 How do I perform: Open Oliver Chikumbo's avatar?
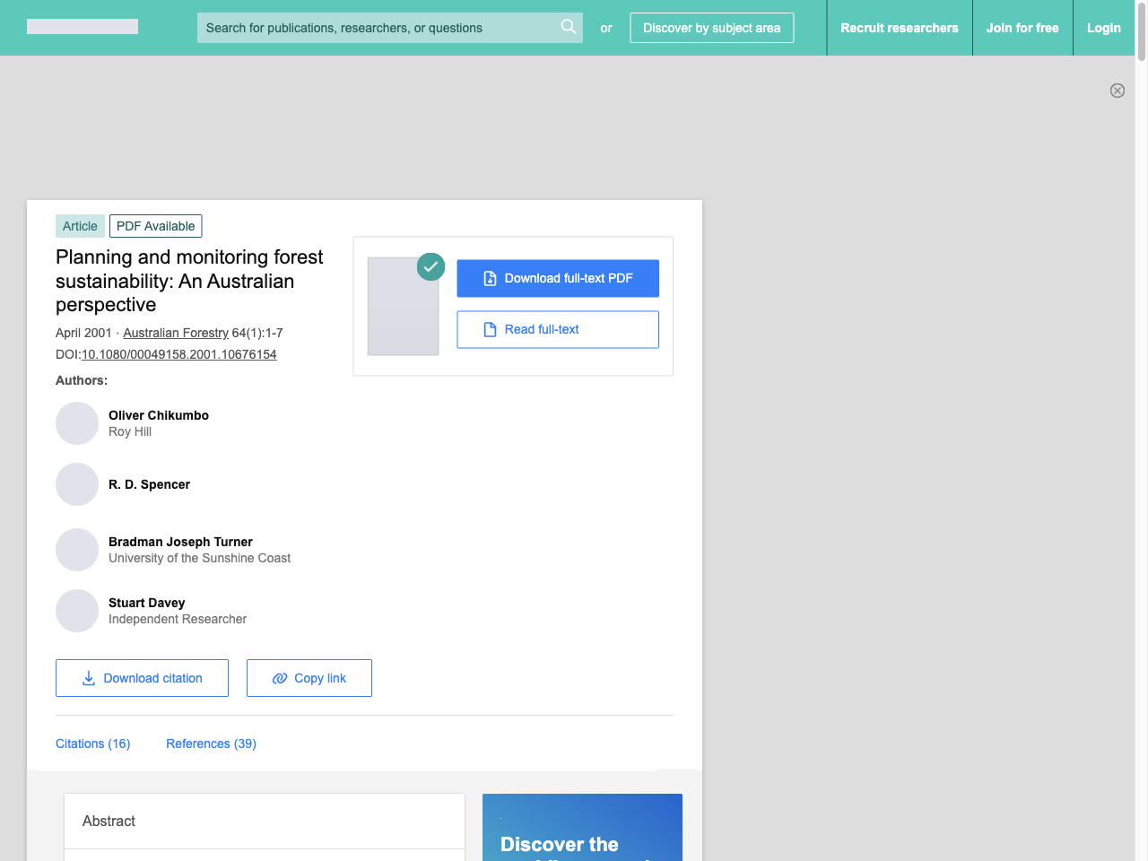pos(77,423)
